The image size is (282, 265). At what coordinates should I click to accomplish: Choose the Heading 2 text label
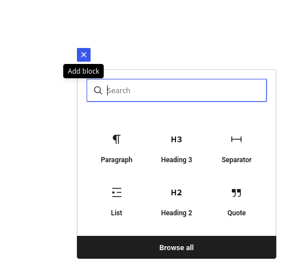tap(177, 213)
